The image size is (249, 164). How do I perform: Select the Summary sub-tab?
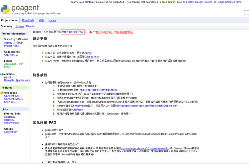7,26
